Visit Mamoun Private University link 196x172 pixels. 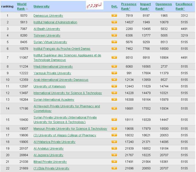[70, 129]
